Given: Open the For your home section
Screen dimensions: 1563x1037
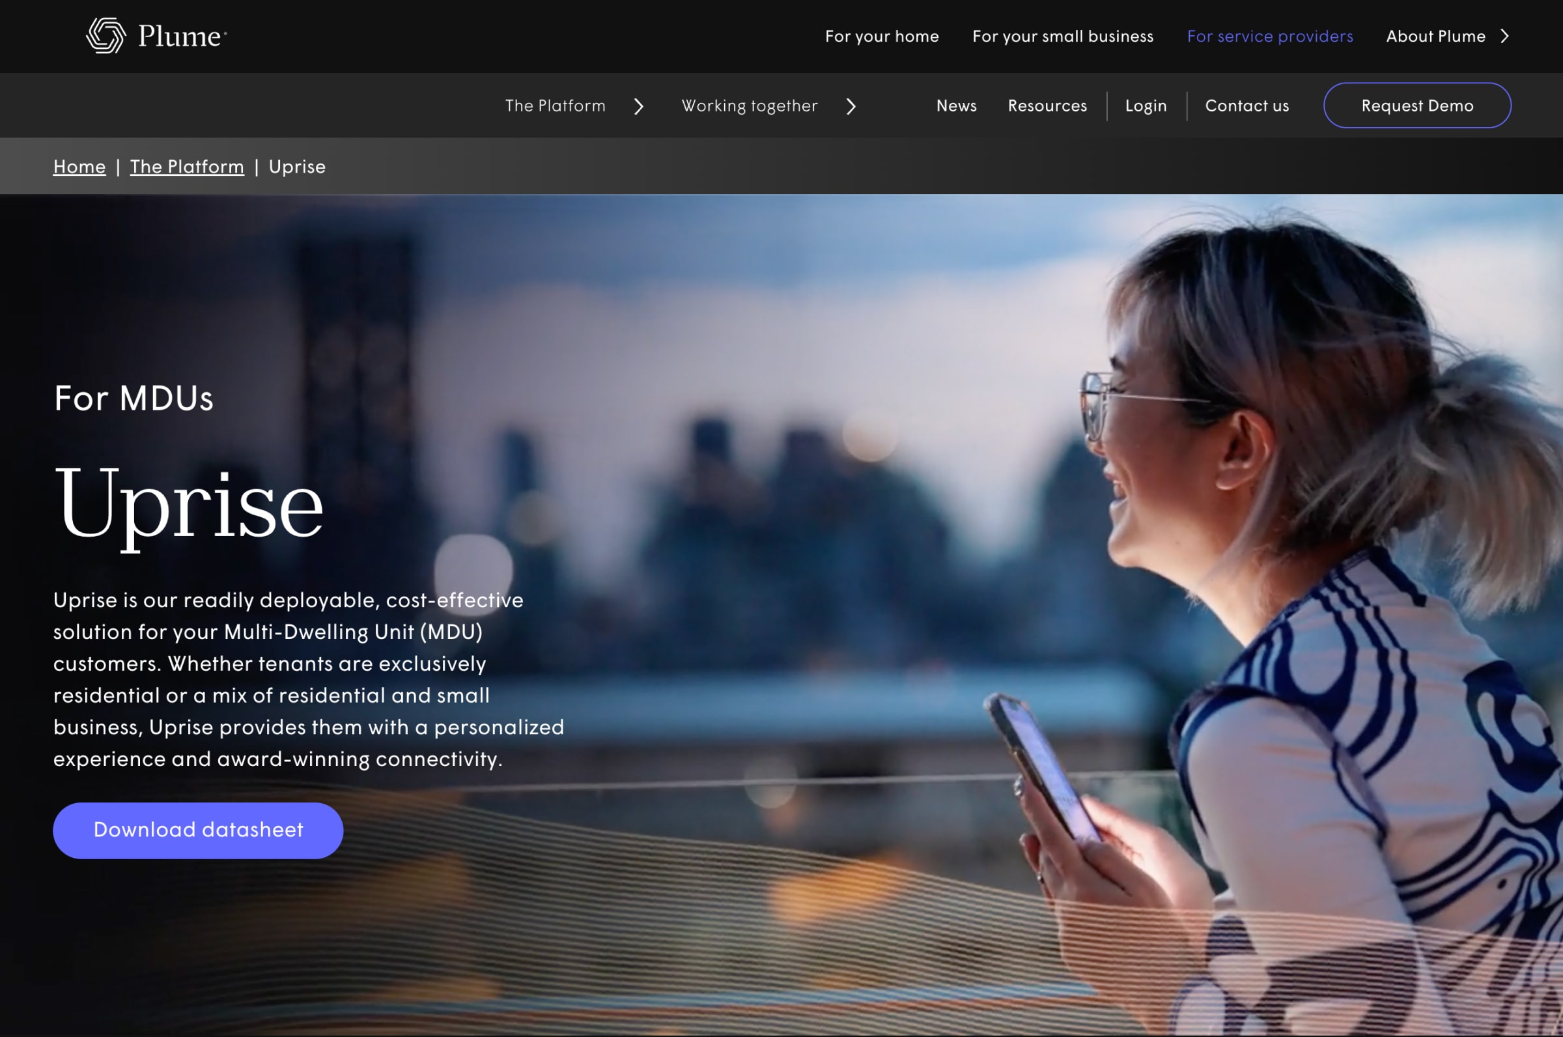Looking at the screenshot, I should point(881,36).
